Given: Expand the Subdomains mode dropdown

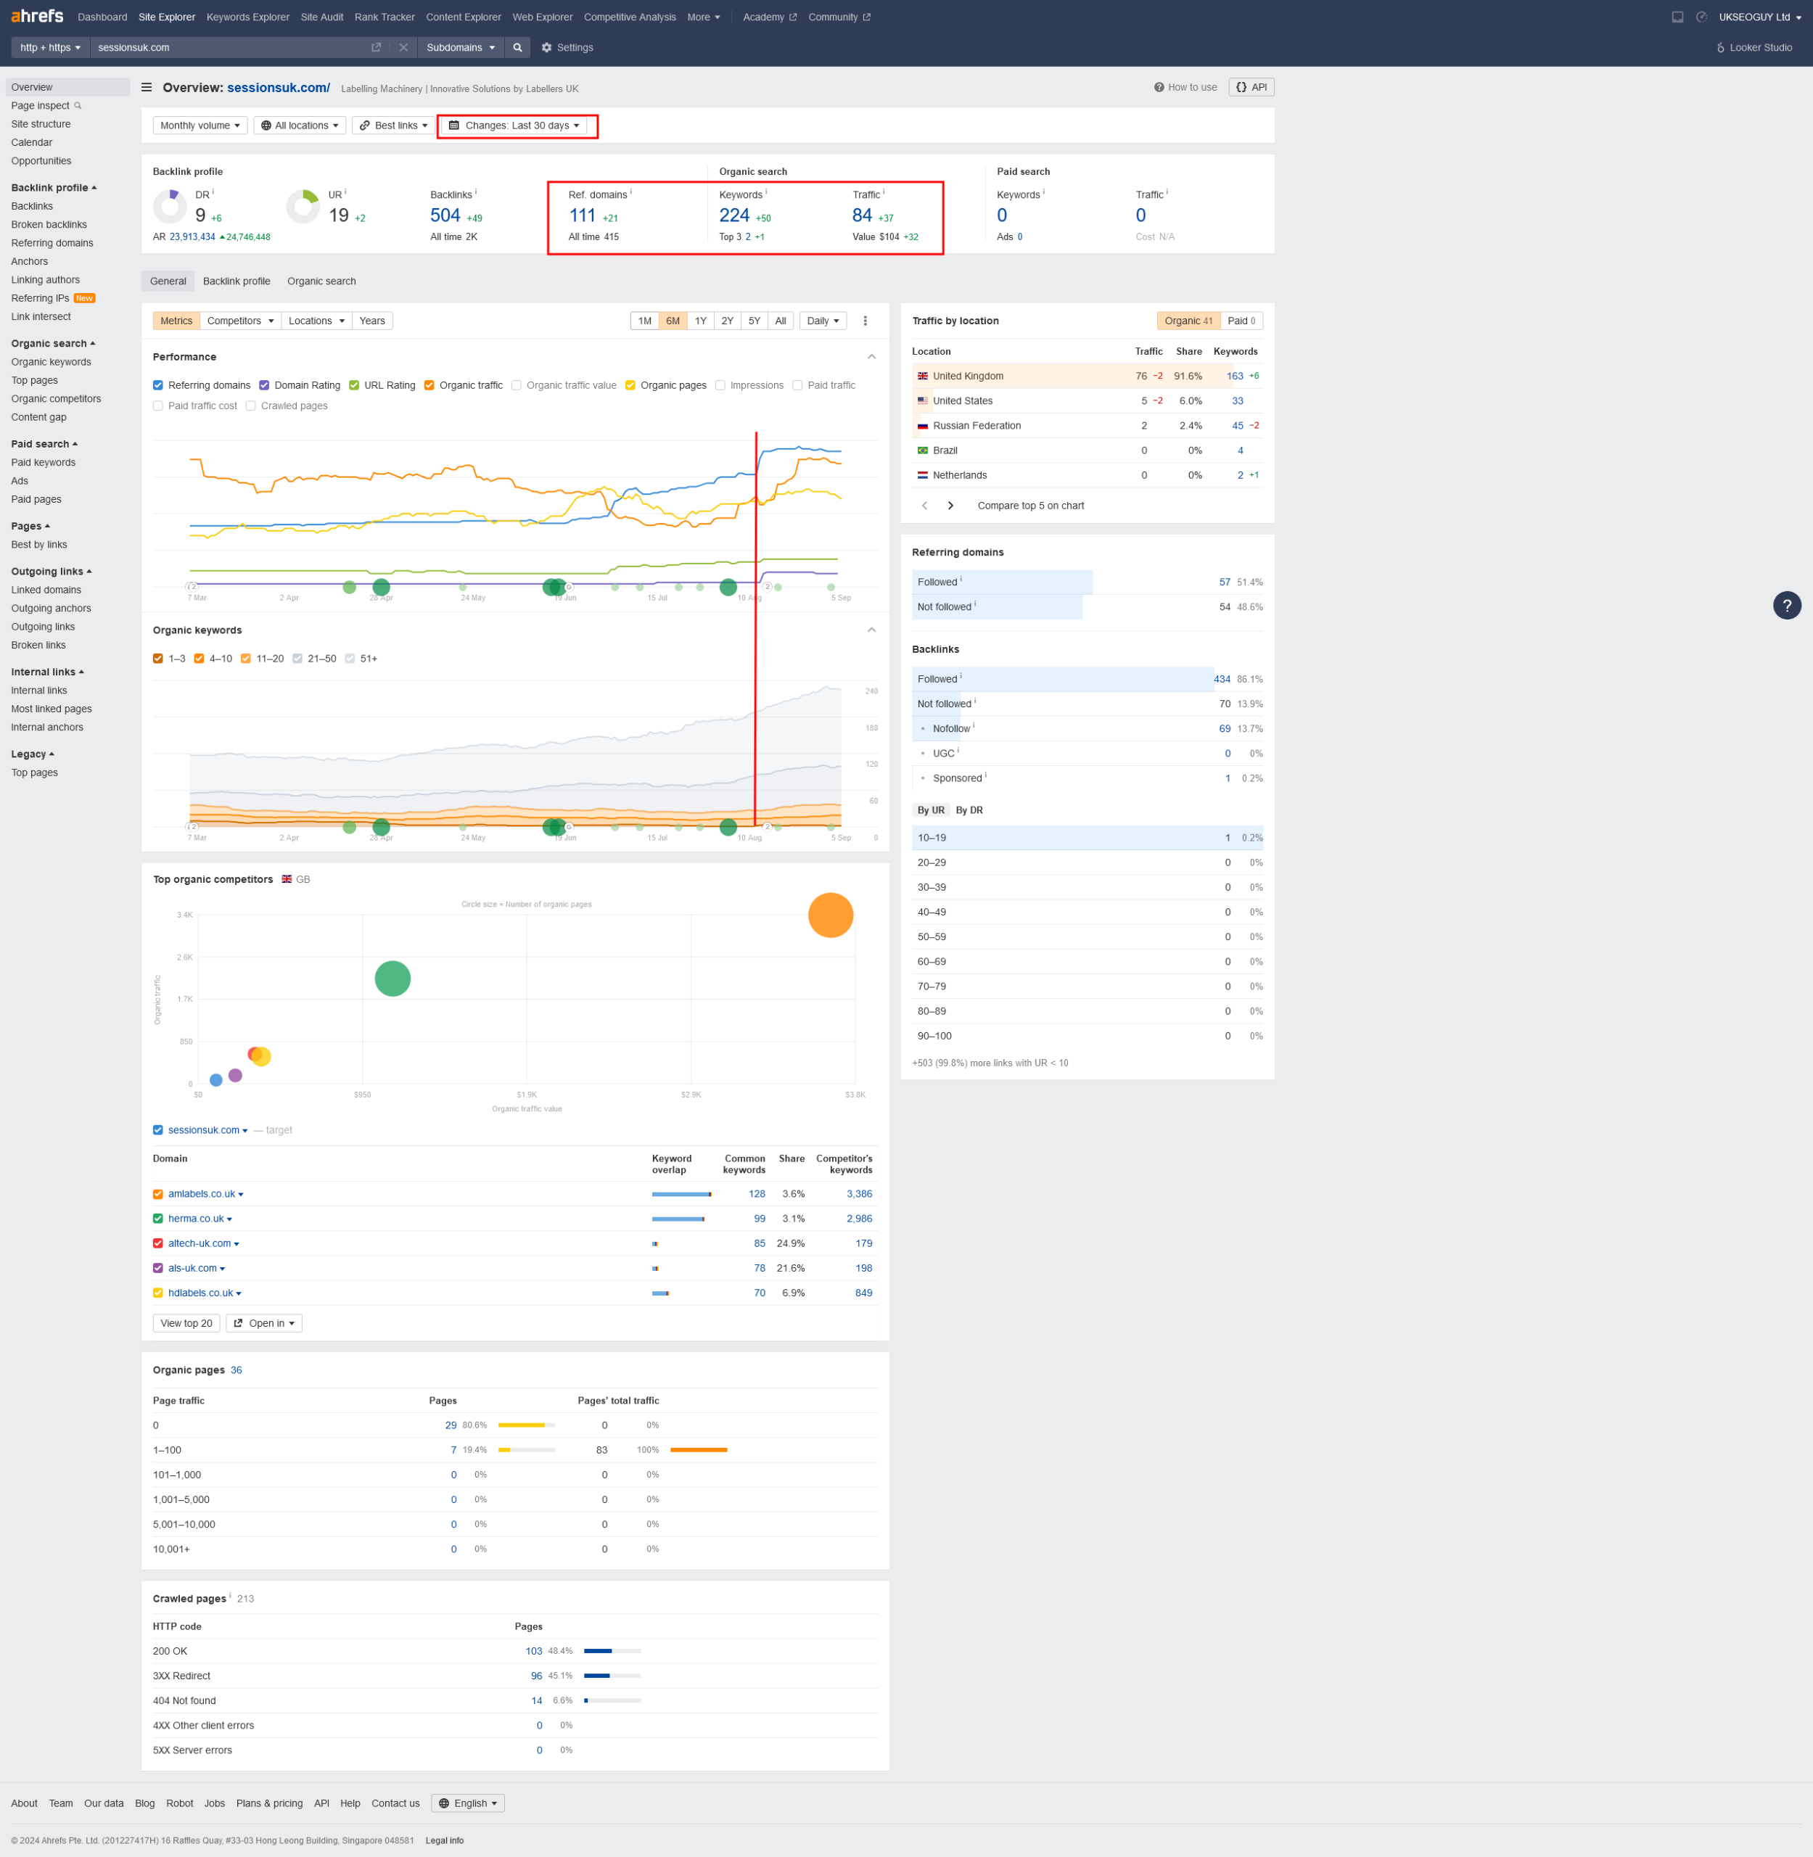Looking at the screenshot, I should click(x=461, y=48).
